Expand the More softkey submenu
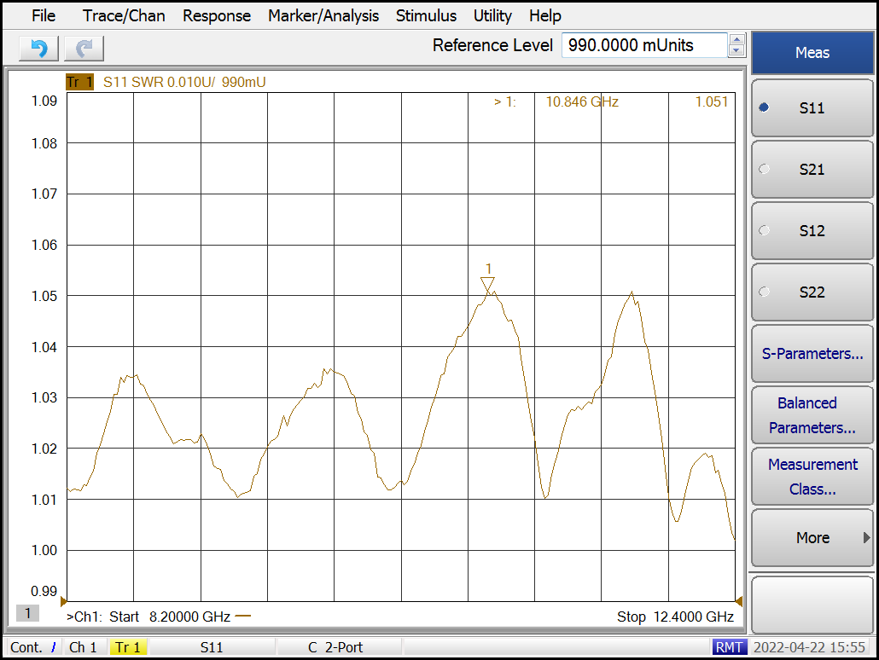The image size is (879, 660). 812,538
